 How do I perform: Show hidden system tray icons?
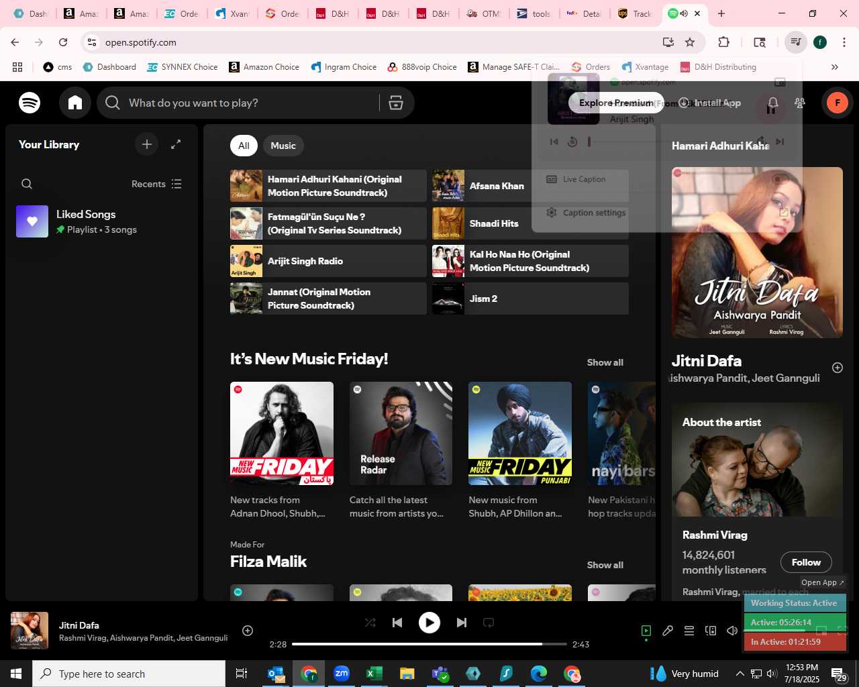(740, 674)
